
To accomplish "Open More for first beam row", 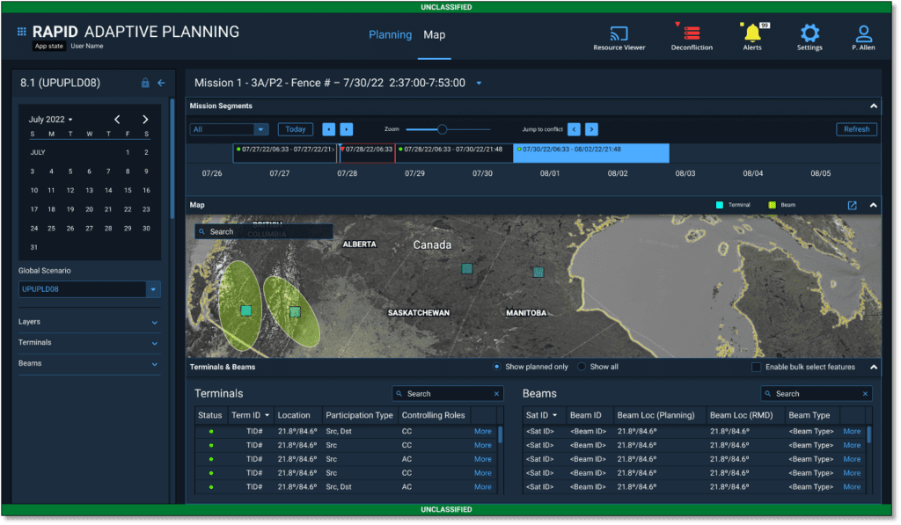I will pos(852,432).
